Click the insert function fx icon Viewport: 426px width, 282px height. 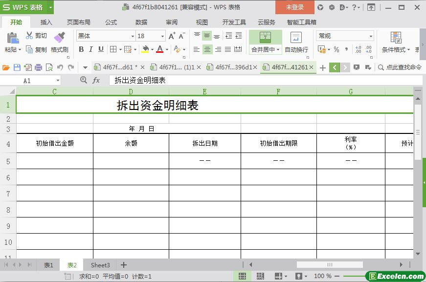(x=96, y=80)
